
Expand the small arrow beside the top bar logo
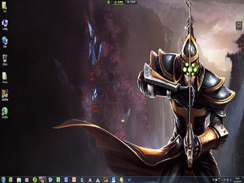point(111,2)
